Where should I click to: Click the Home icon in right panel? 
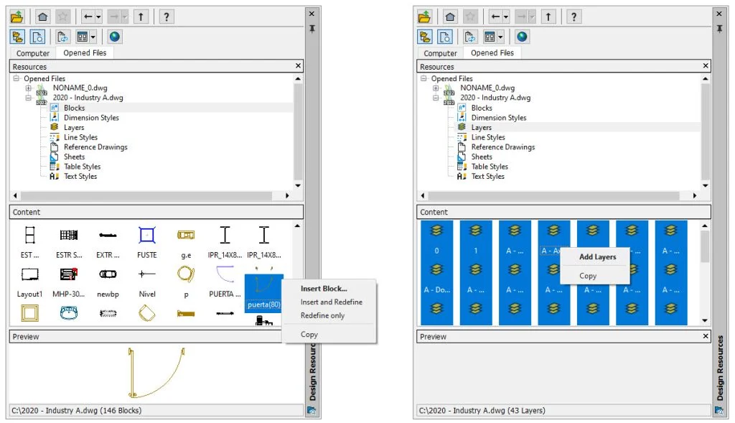click(450, 17)
